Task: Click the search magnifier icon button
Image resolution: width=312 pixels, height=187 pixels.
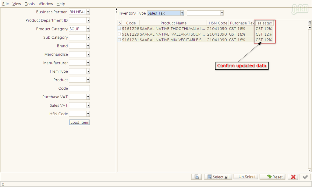Action: 197,177
